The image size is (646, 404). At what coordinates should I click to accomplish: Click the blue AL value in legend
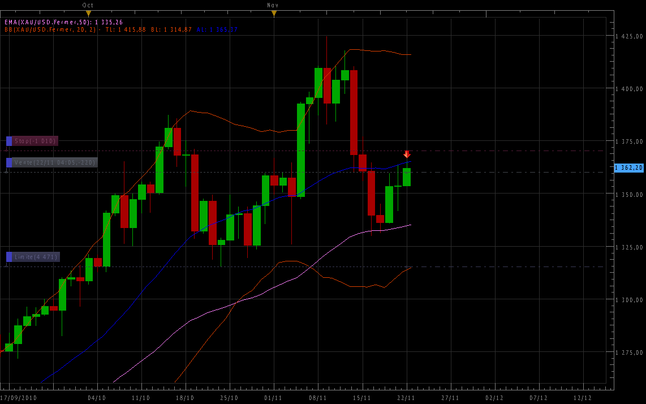[217, 29]
